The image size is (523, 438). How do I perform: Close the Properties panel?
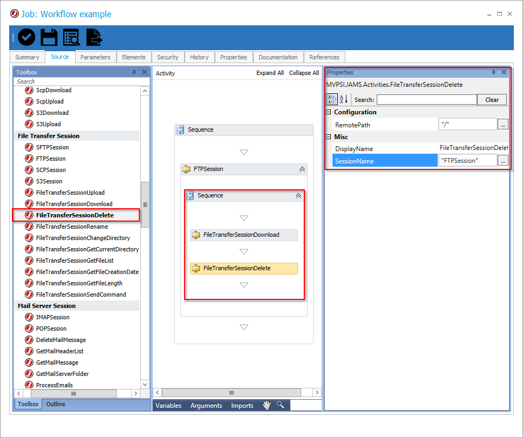tap(504, 72)
